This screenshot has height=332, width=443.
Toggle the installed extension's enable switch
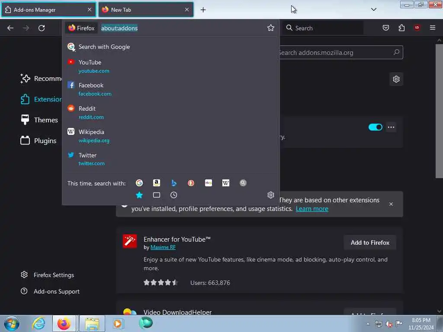pos(375,128)
